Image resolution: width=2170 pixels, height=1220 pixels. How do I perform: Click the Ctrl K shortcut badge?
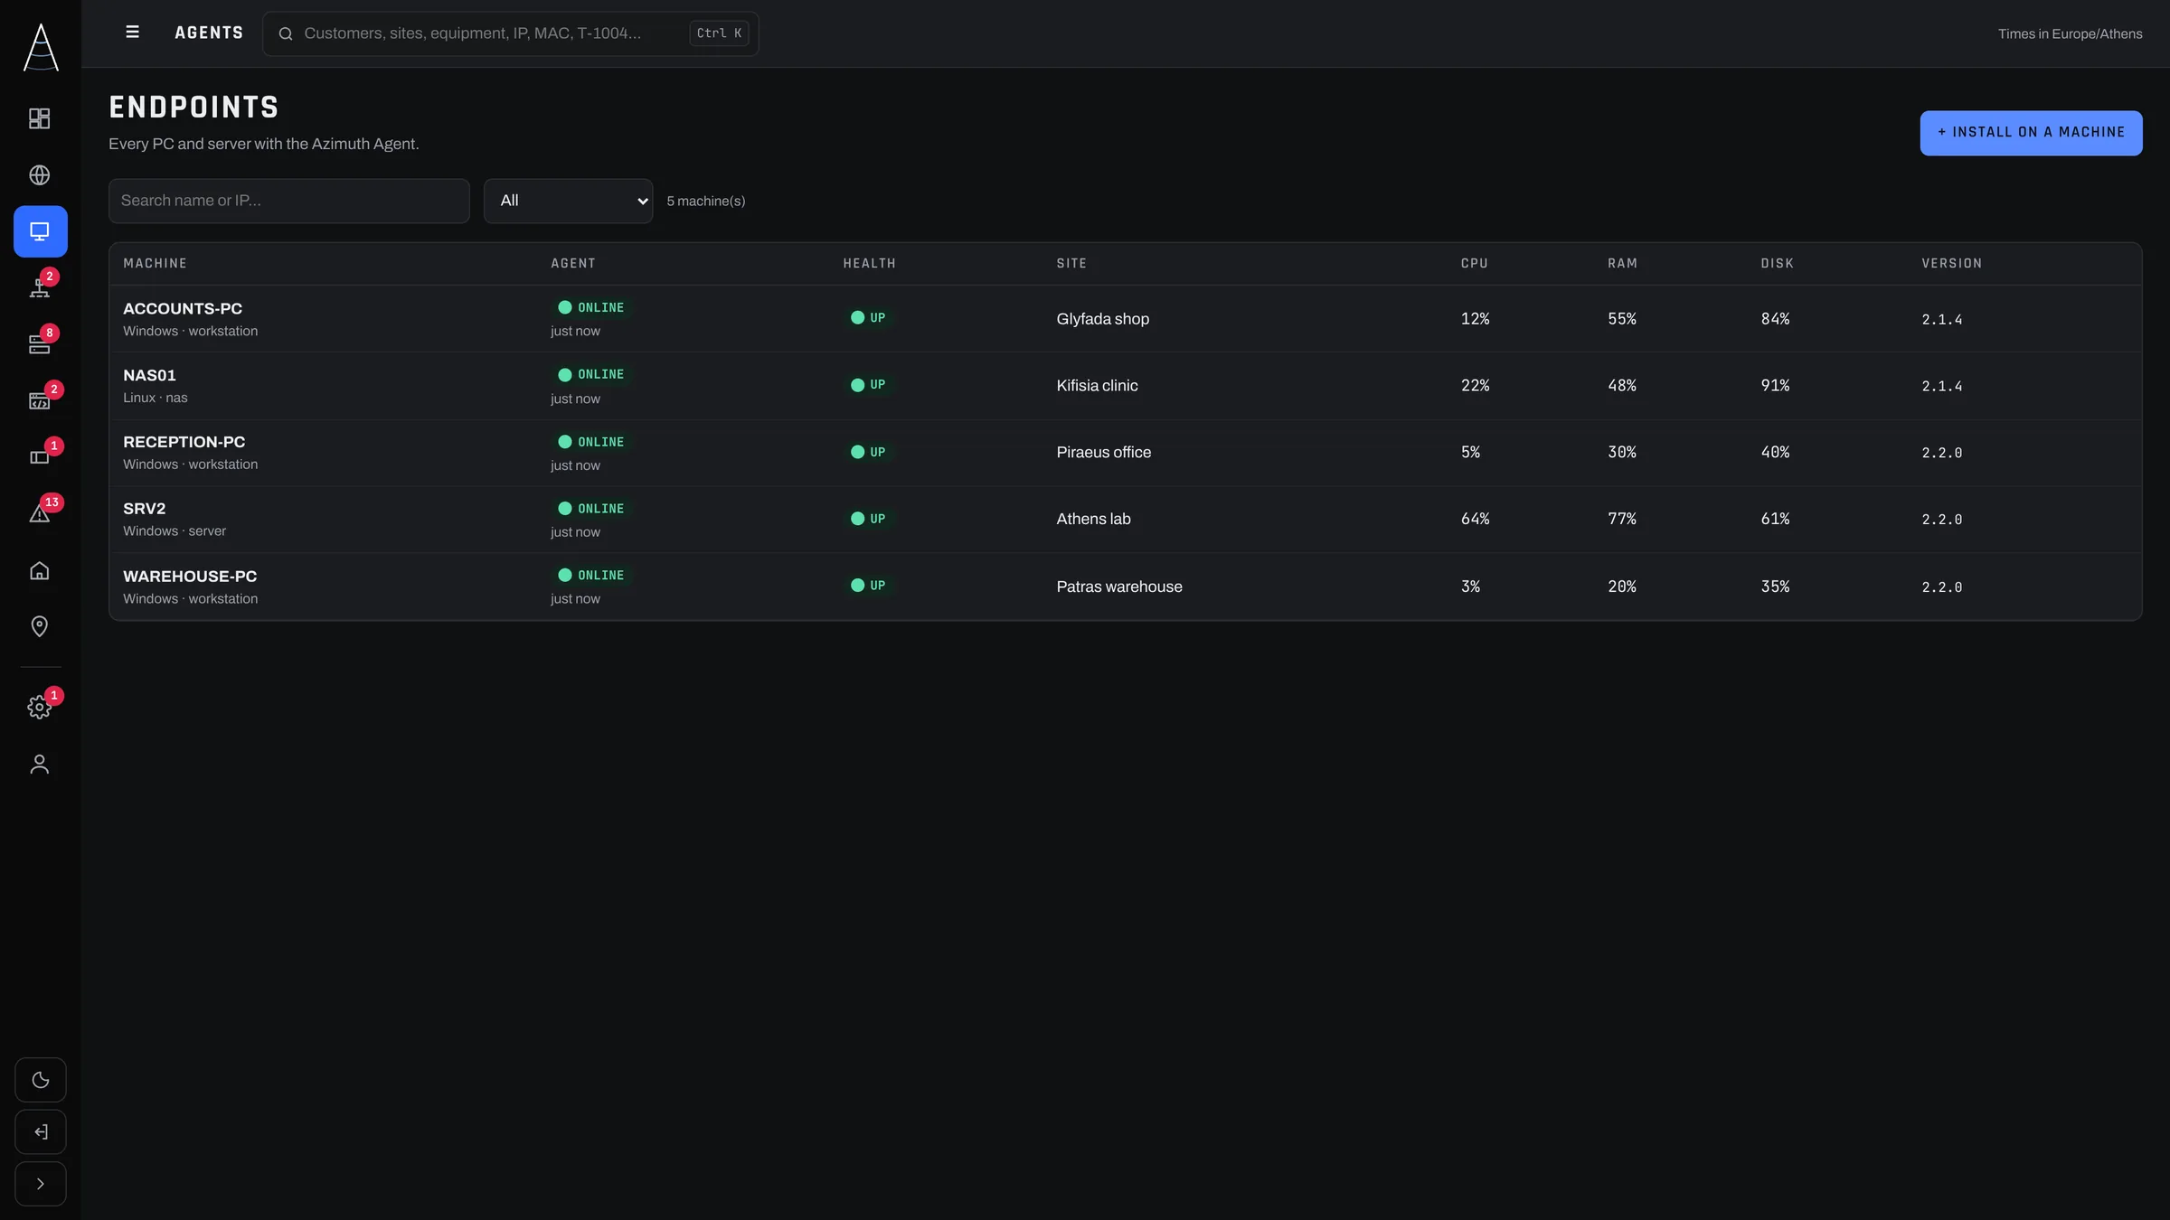[719, 33]
